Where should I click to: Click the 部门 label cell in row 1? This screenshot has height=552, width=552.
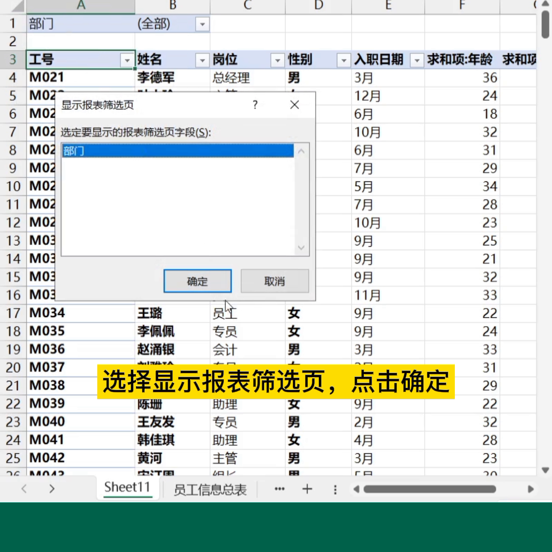(x=81, y=24)
